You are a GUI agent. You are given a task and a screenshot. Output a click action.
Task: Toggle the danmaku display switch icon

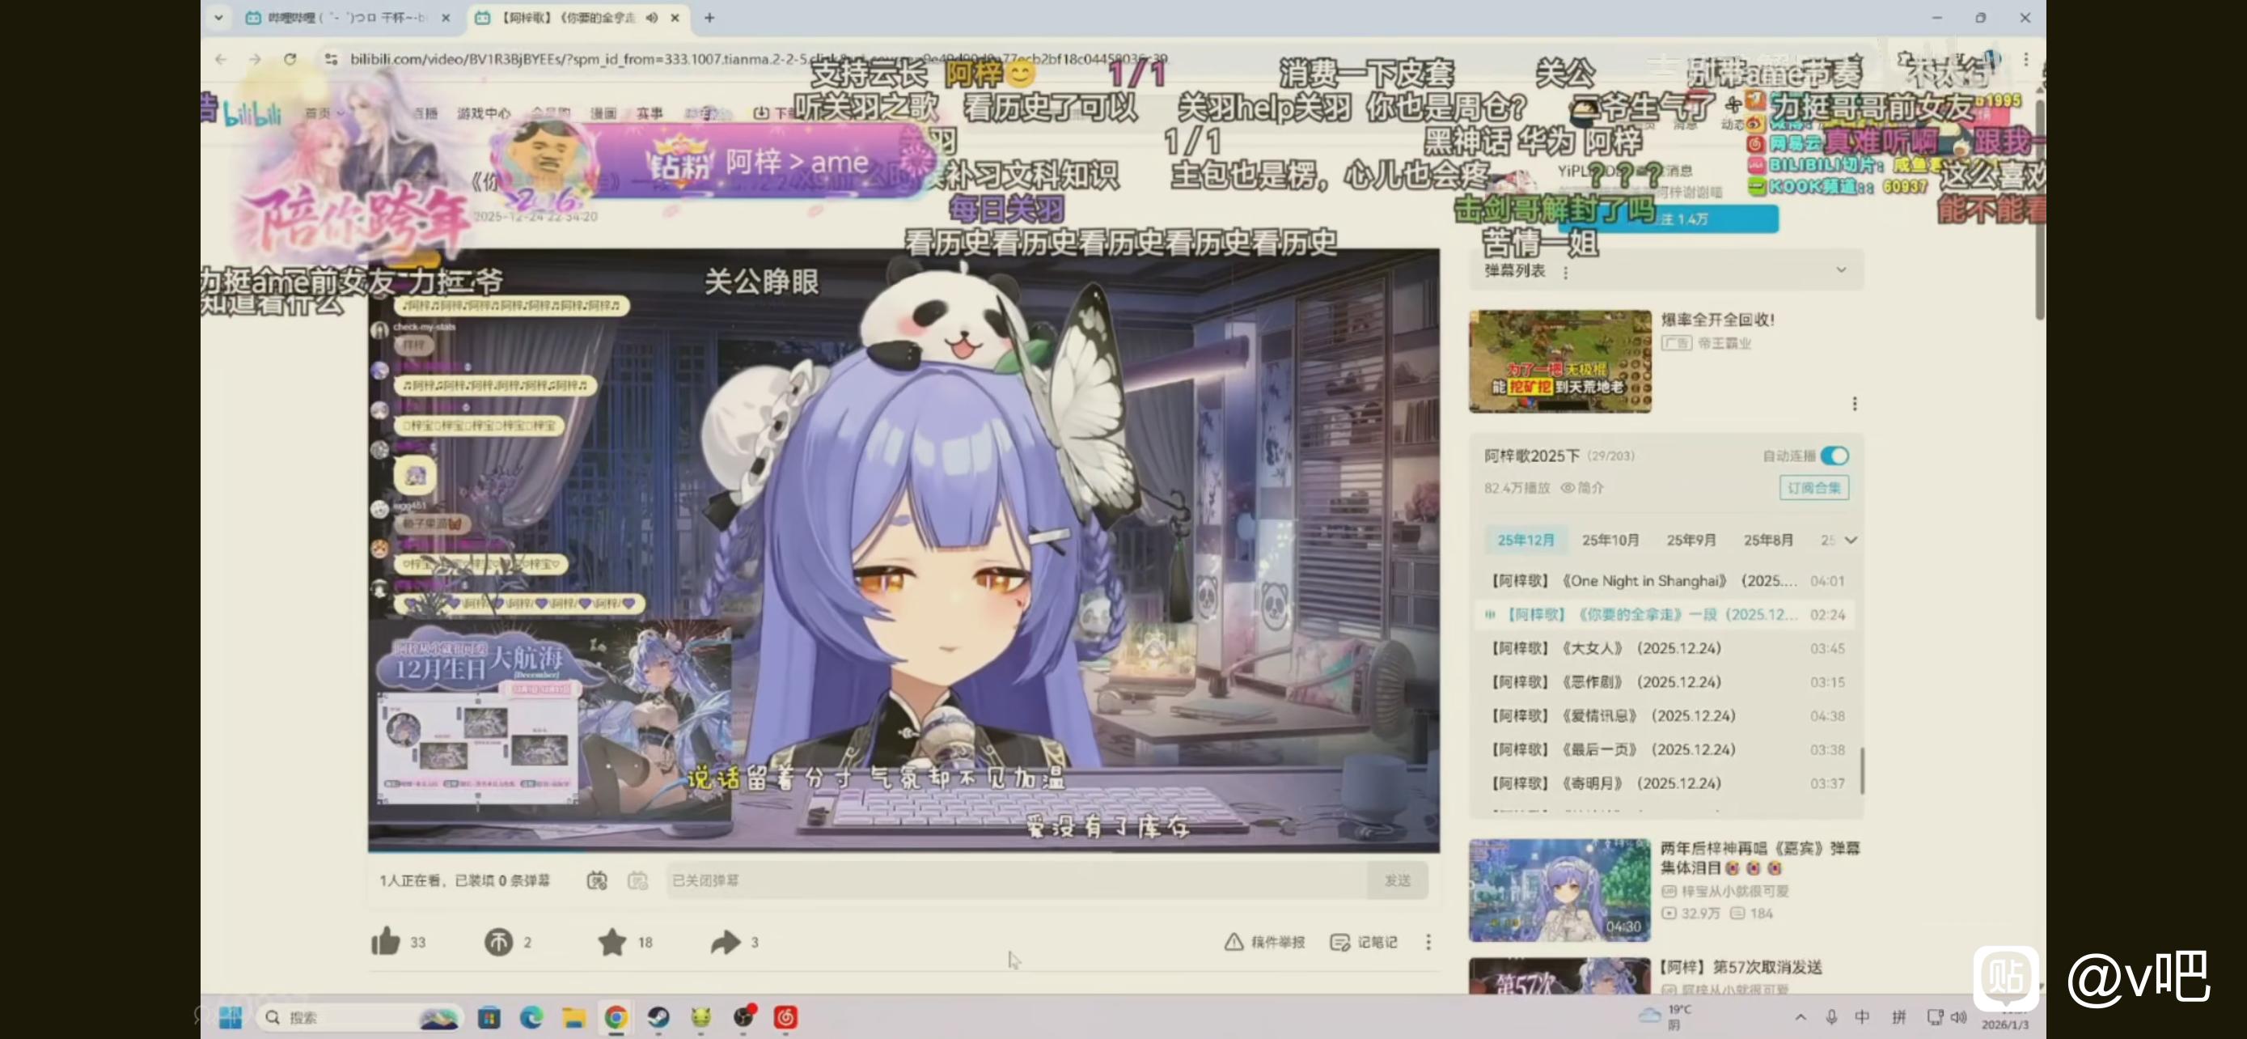point(597,880)
